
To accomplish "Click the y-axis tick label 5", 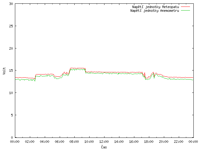I will tap(12, 115).
